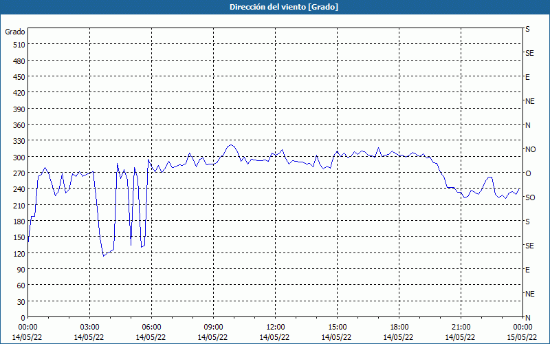Click the 'SO' compass direction label
The height and width of the screenshot is (344, 550).
point(530,197)
